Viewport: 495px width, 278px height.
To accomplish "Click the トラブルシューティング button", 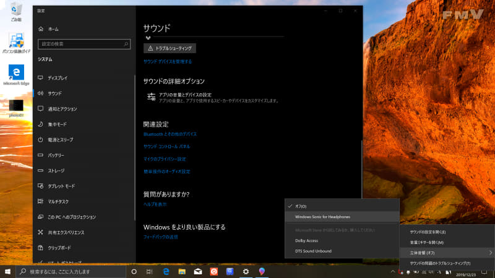I will pos(170,48).
